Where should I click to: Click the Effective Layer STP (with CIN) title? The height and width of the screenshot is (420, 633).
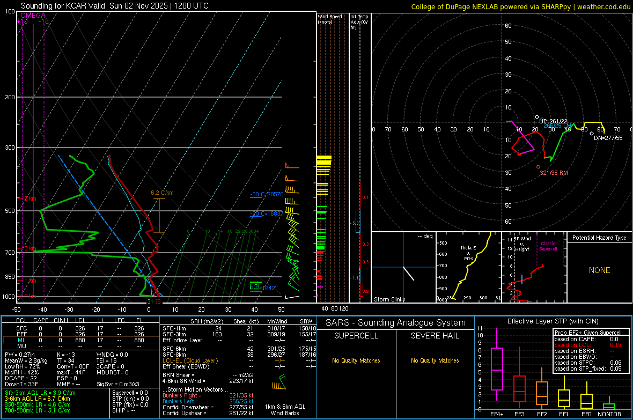[553, 321]
